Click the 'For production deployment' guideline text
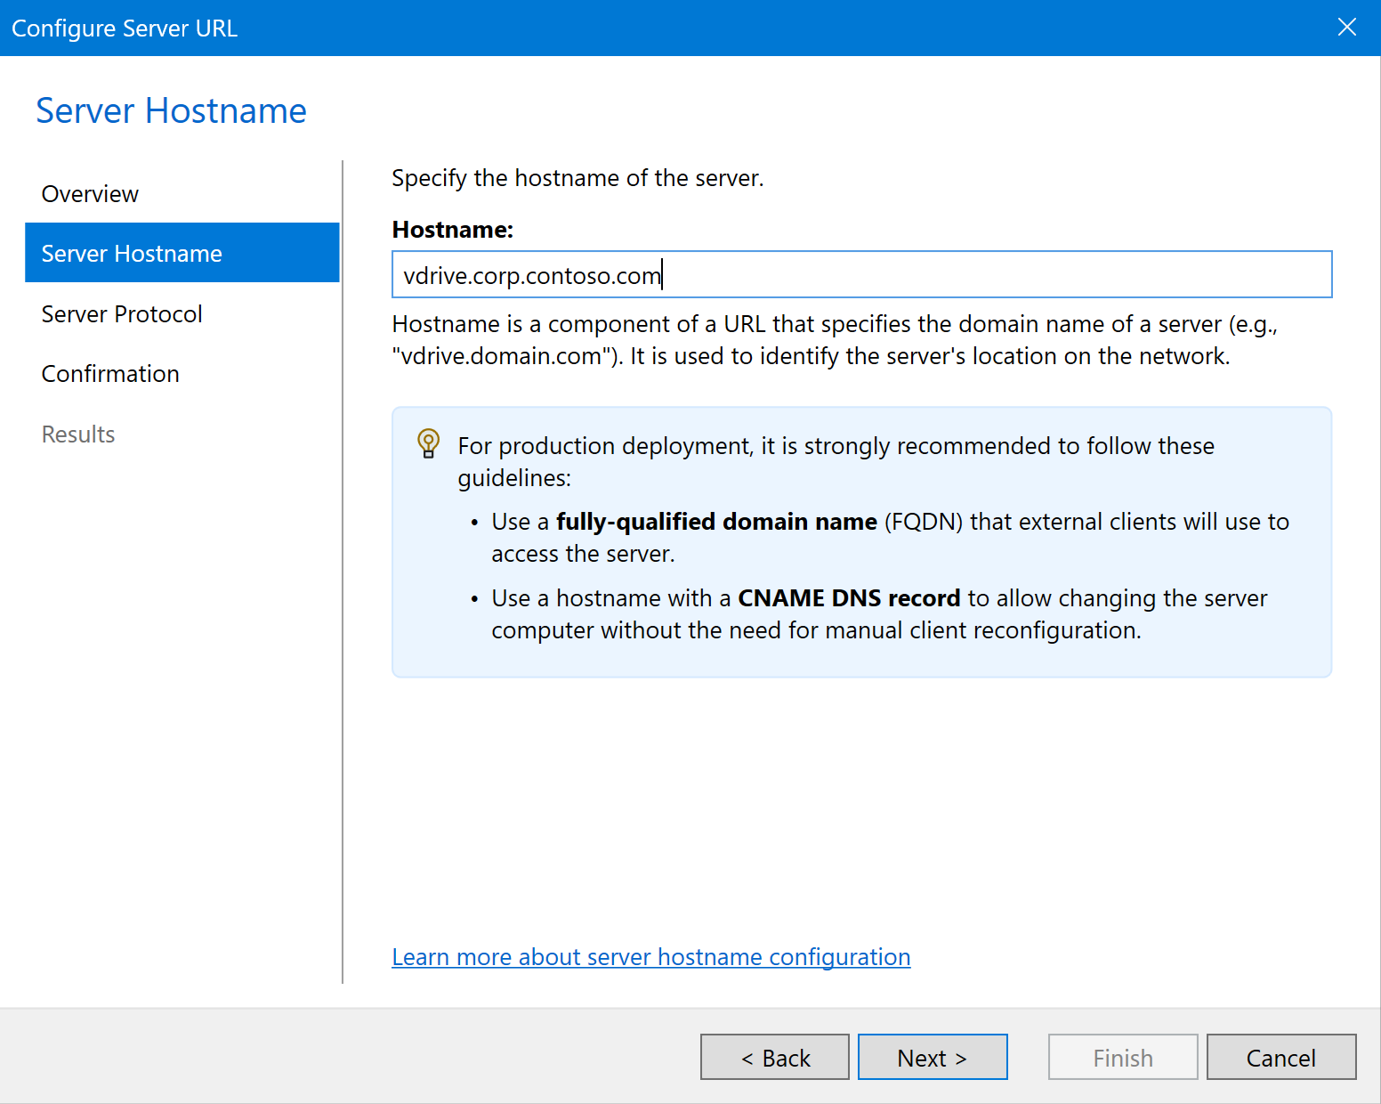This screenshot has width=1381, height=1104. (835, 446)
